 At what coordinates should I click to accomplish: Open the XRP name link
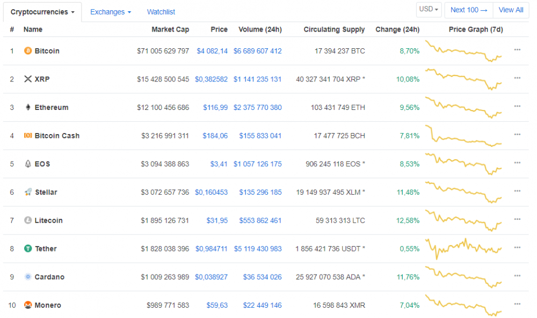click(x=42, y=79)
